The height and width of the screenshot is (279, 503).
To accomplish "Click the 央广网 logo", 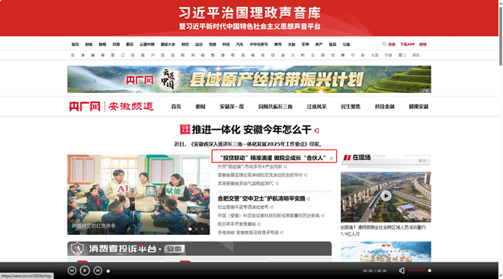I will point(85,107).
